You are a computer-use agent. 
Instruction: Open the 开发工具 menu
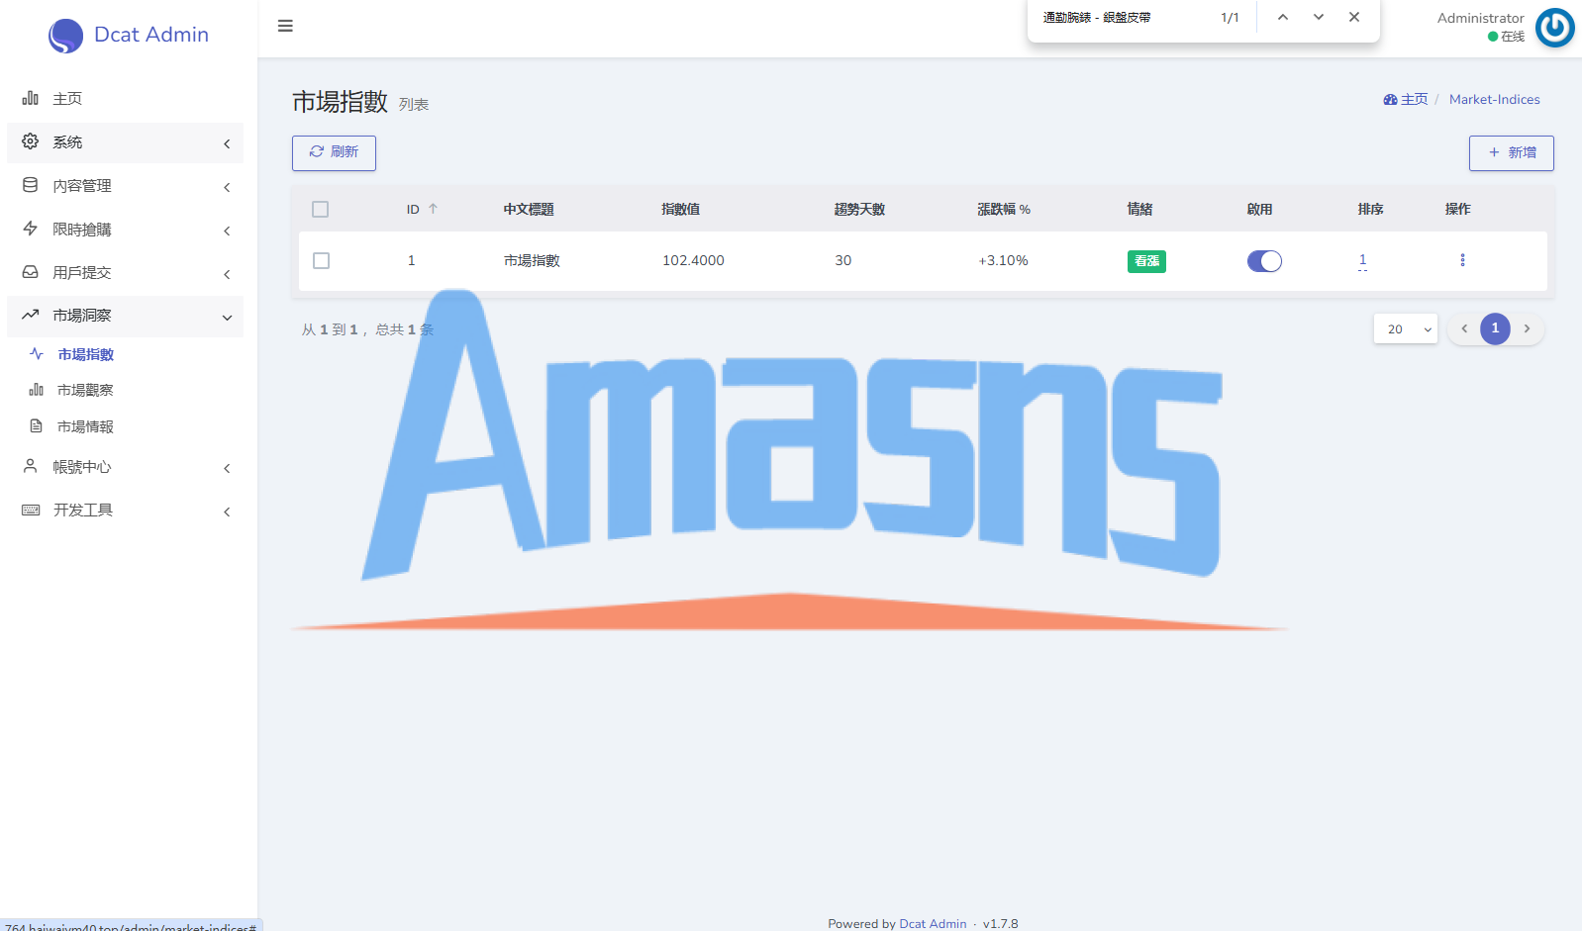click(125, 511)
